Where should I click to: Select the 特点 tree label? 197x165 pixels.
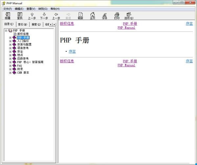point(20,55)
